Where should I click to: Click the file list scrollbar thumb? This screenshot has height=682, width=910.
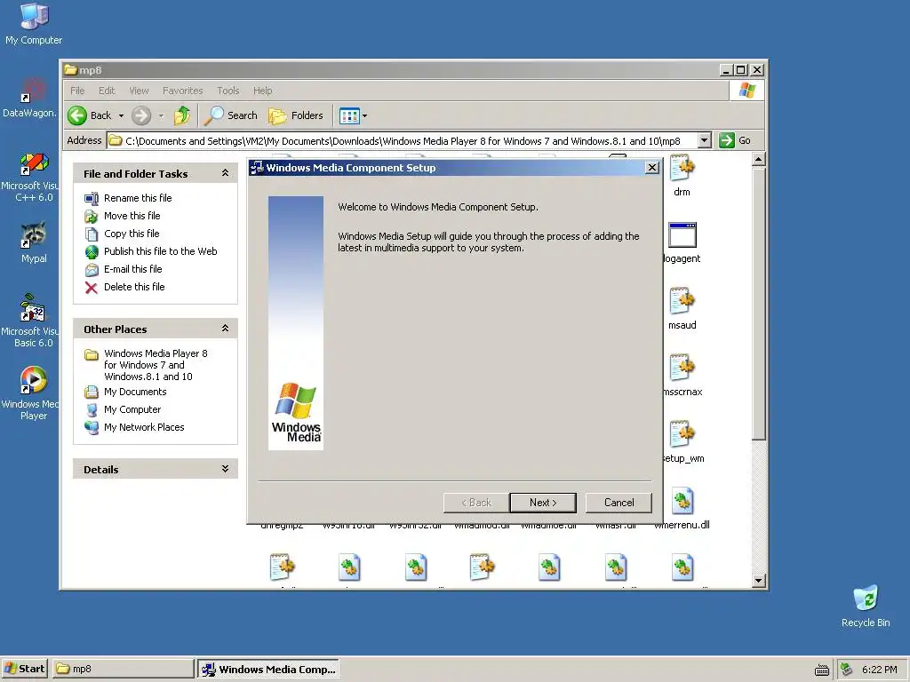759,304
